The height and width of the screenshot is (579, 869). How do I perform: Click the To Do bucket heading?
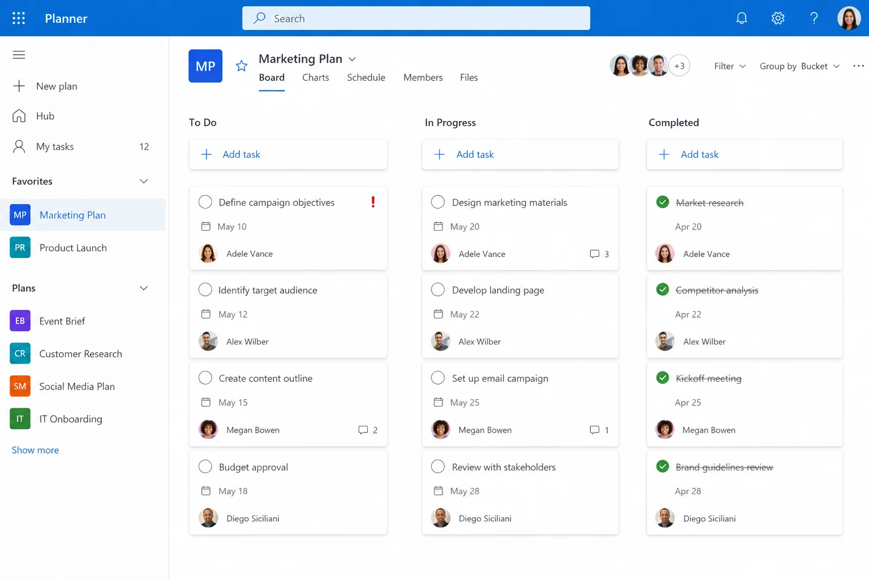click(203, 123)
